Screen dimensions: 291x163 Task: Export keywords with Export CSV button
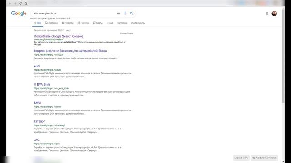[241, 158]
